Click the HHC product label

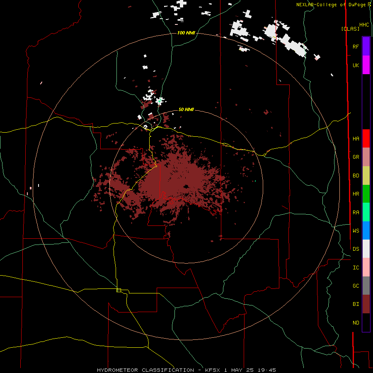click(364, 25)
